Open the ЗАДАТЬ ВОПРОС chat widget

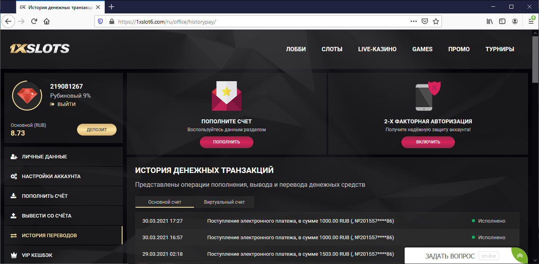(458, 256)
